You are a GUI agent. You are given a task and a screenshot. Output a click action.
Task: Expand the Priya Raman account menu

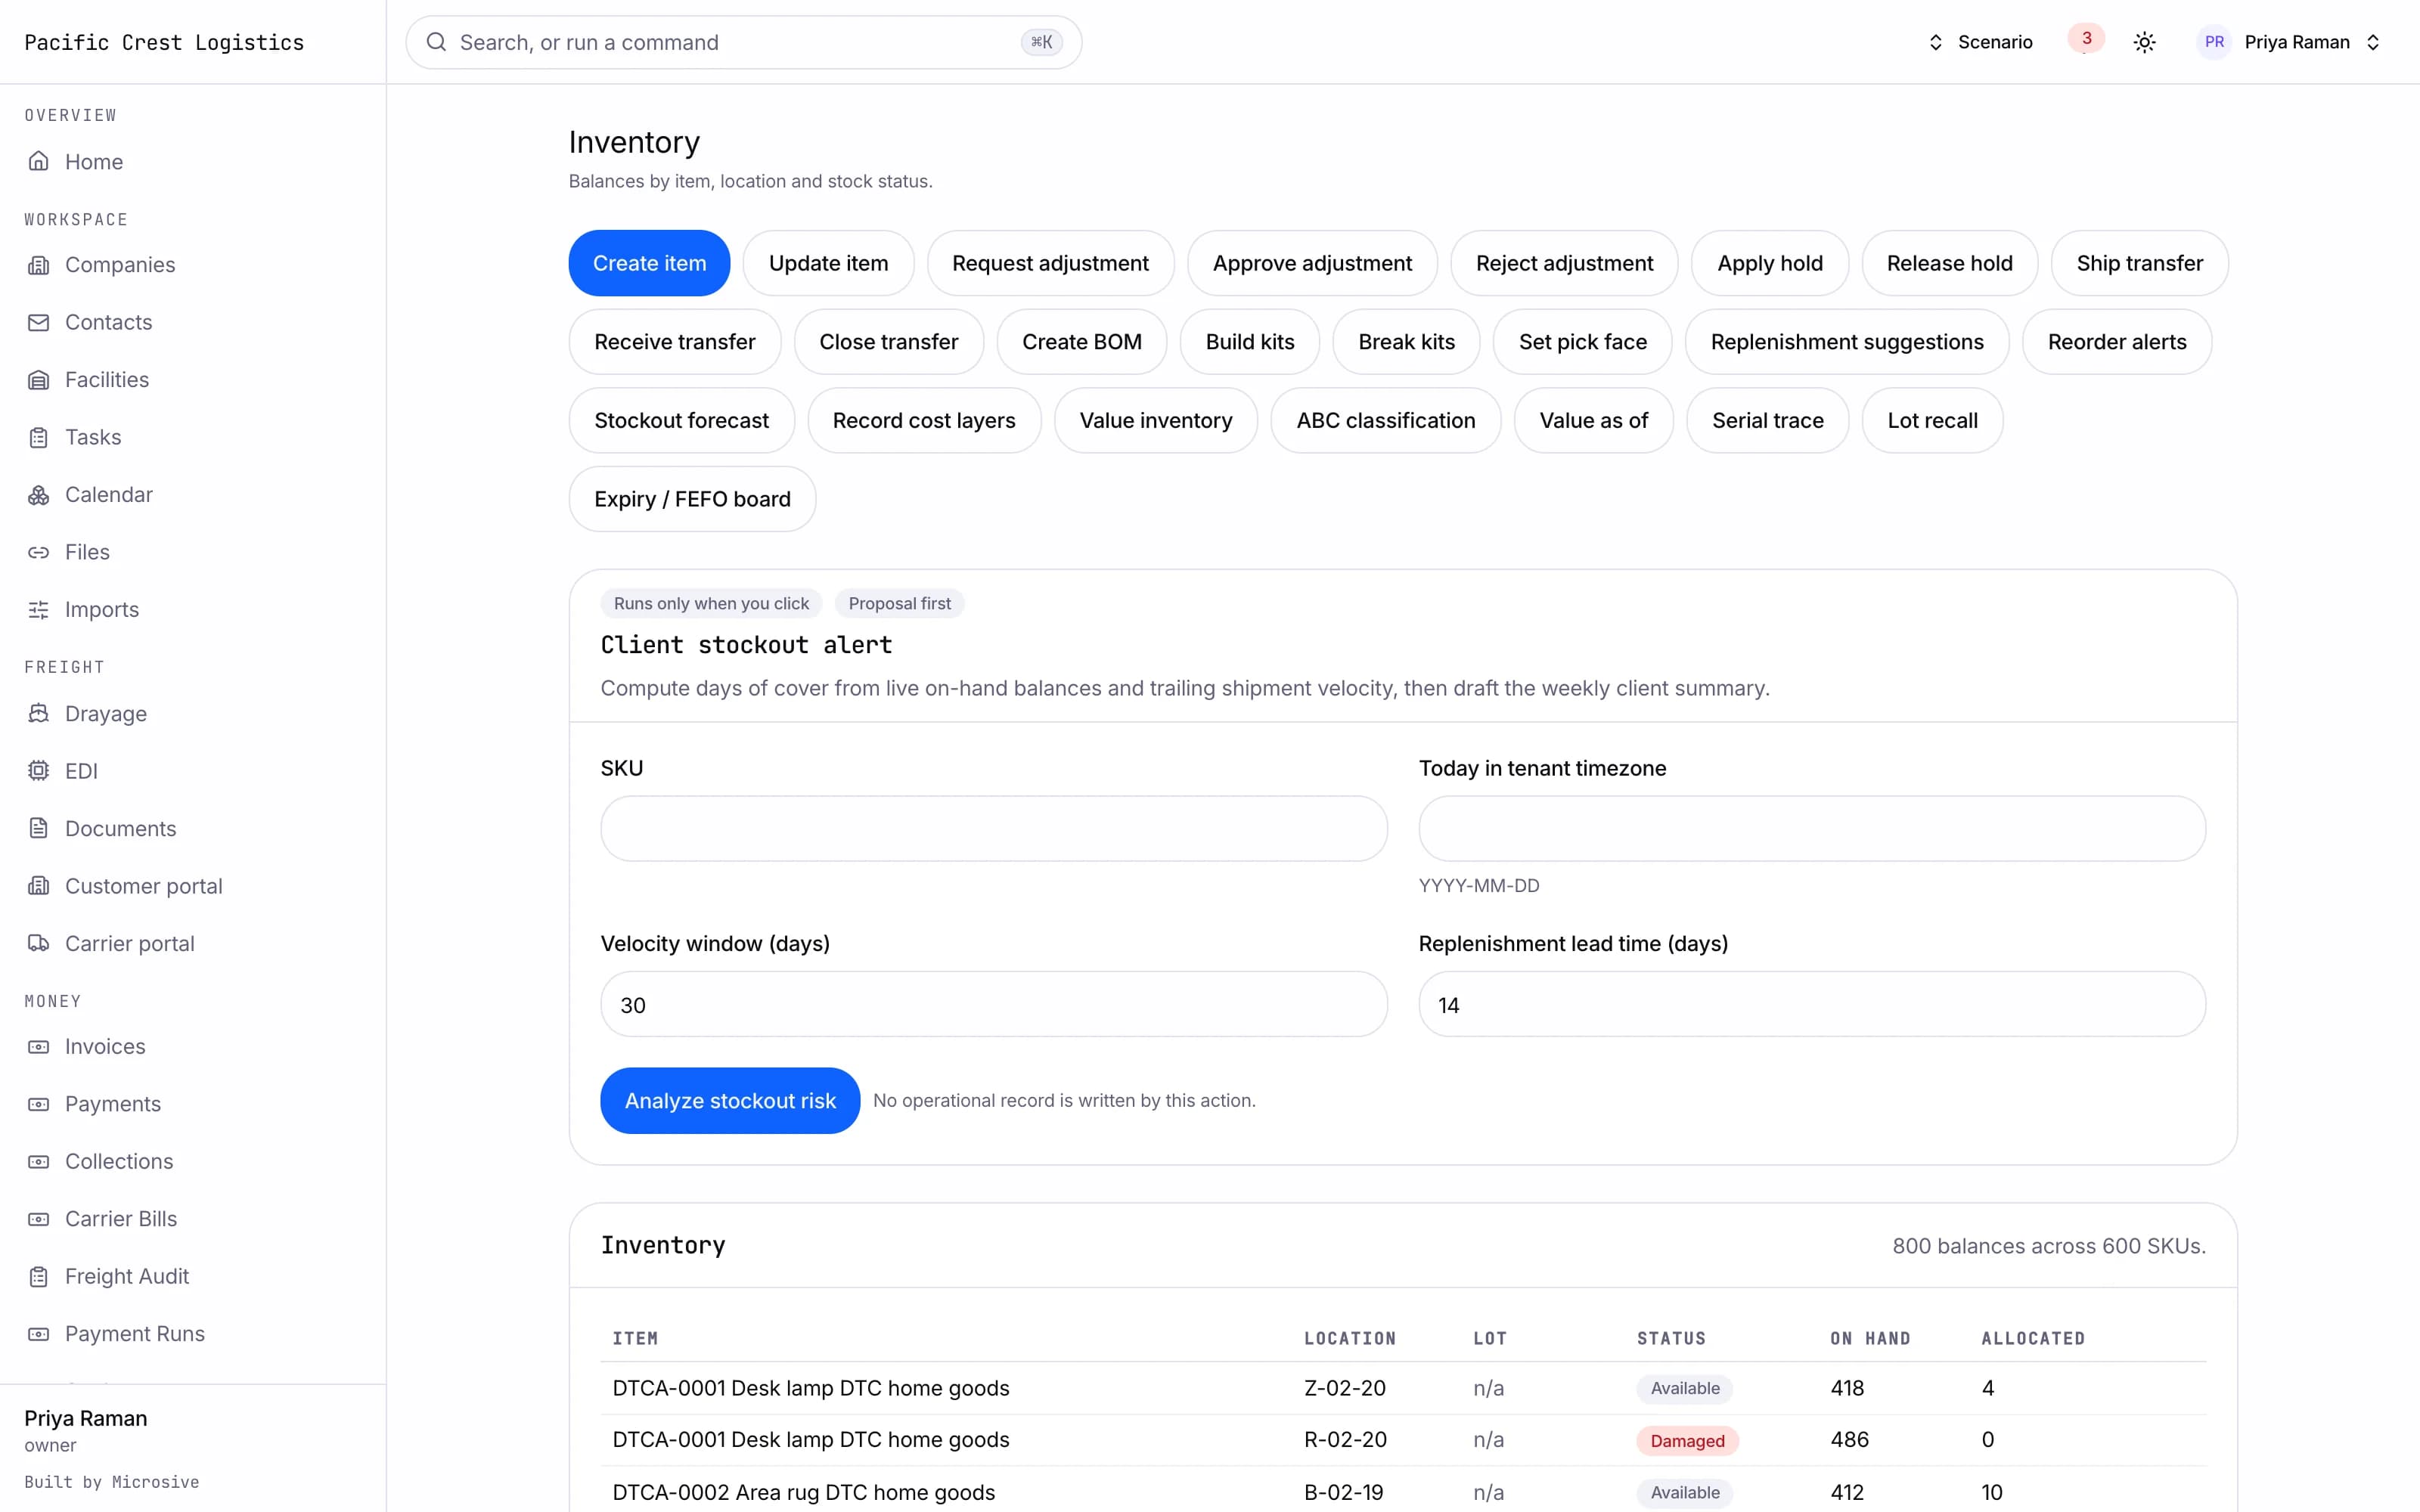[x=2290, y=42]
